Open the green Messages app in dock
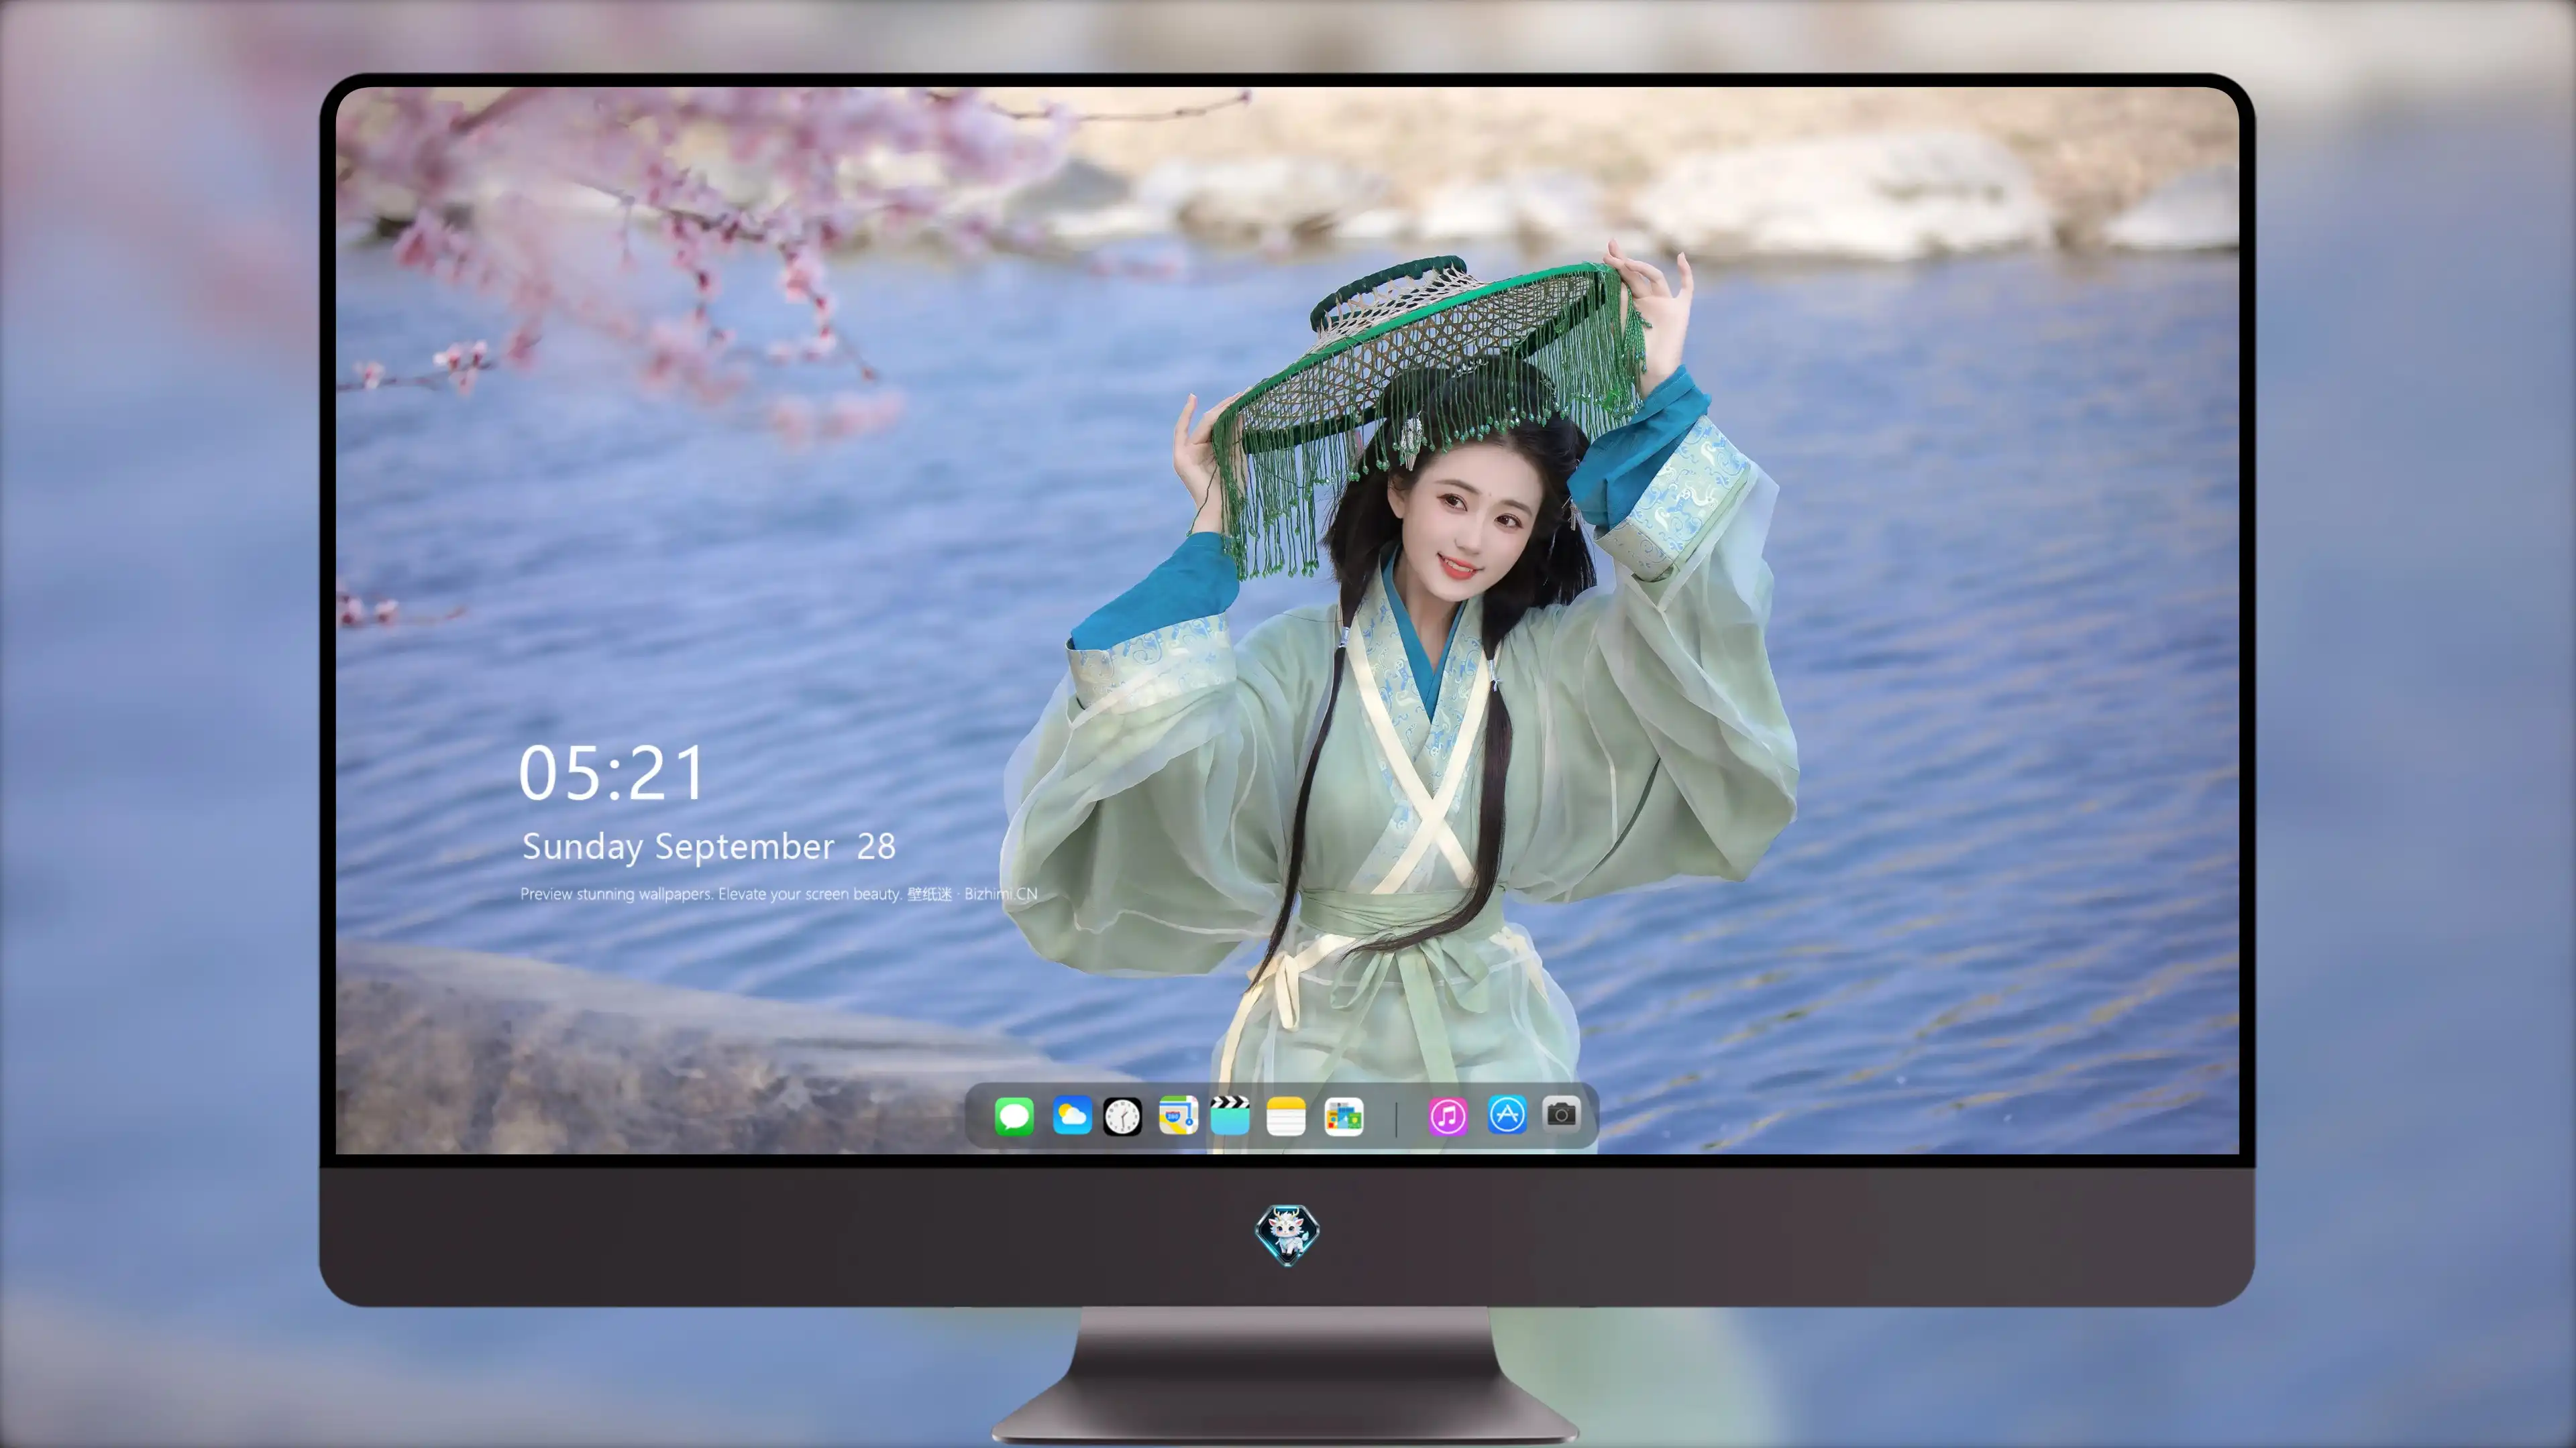Image resolution: width=2576 pixels, height=1448 pixels. tap(1014, 1116)
